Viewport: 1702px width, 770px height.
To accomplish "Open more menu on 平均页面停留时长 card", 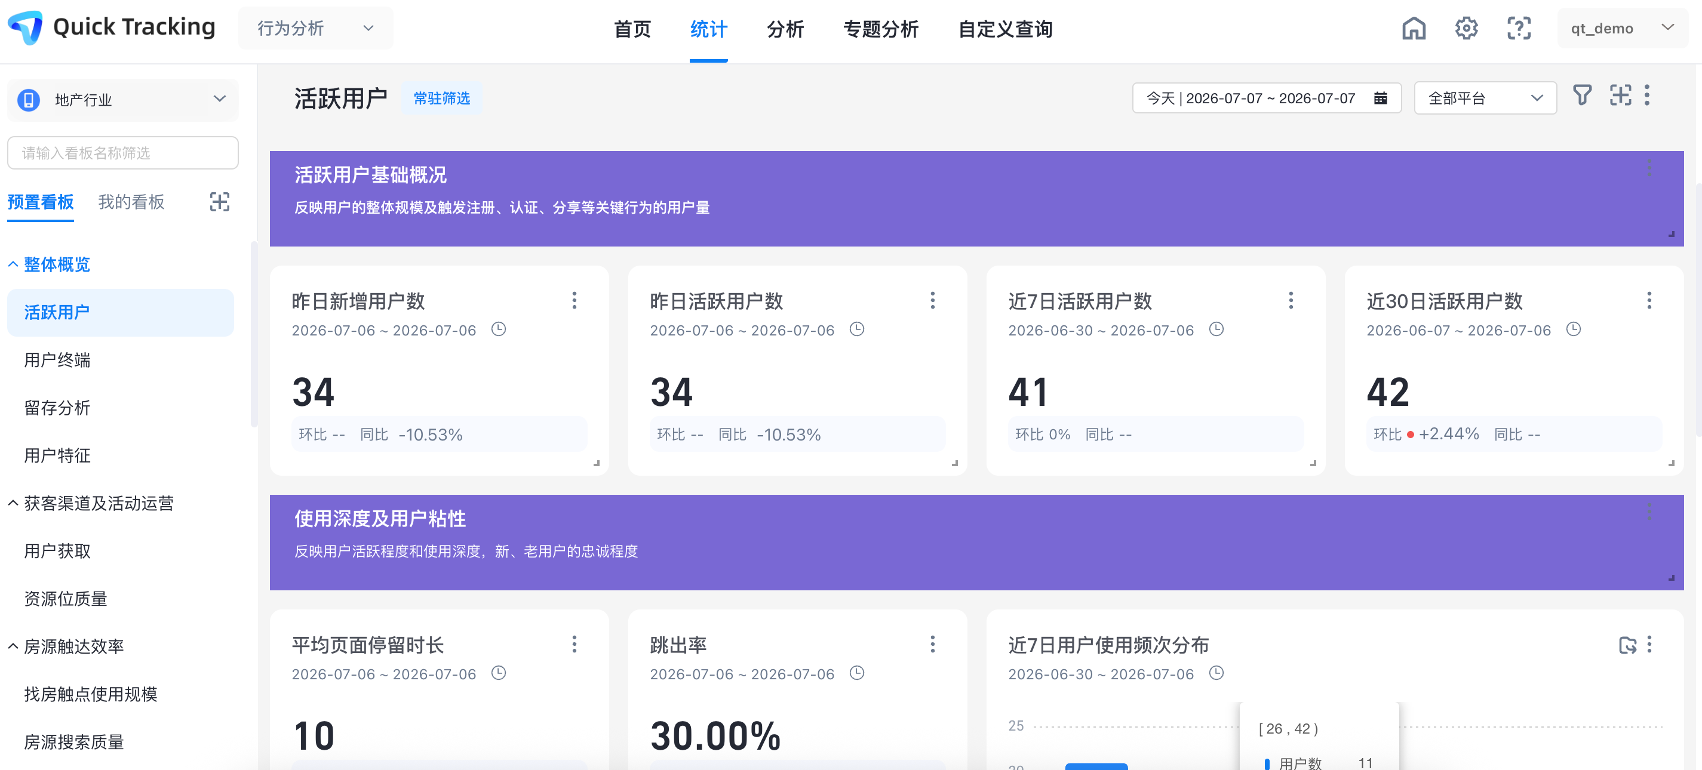I will pos(574,644).
